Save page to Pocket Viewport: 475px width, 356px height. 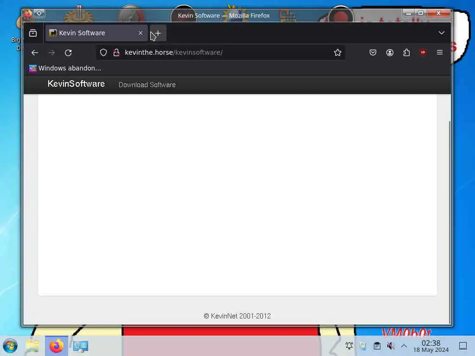click(x=373, y=52)
